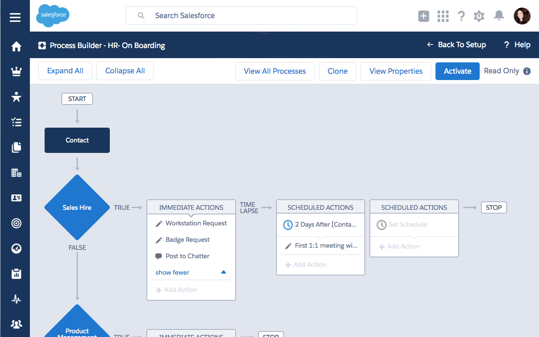
Task: Select the START node
Action: pyautogui.click(x=77, y=99)
